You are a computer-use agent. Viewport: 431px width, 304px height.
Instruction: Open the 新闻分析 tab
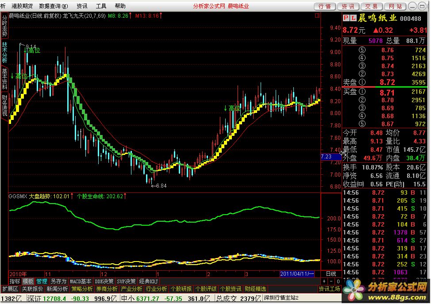click(57, 289)
